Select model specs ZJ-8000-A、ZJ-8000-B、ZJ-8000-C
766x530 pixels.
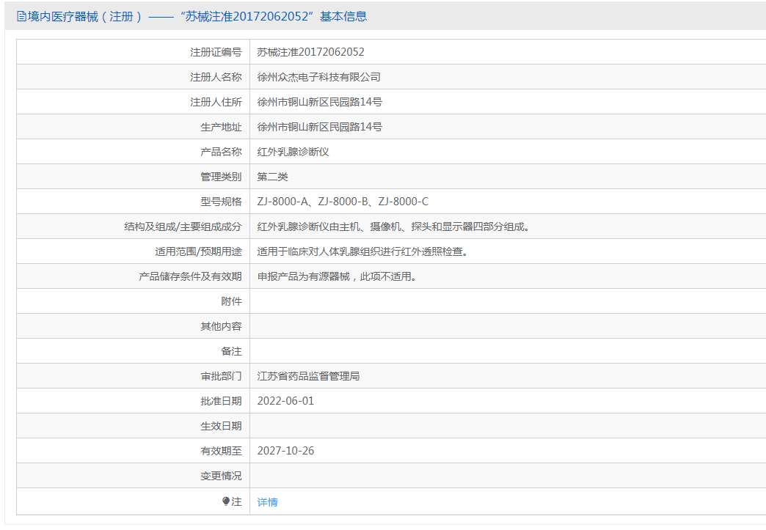(343, 202)
